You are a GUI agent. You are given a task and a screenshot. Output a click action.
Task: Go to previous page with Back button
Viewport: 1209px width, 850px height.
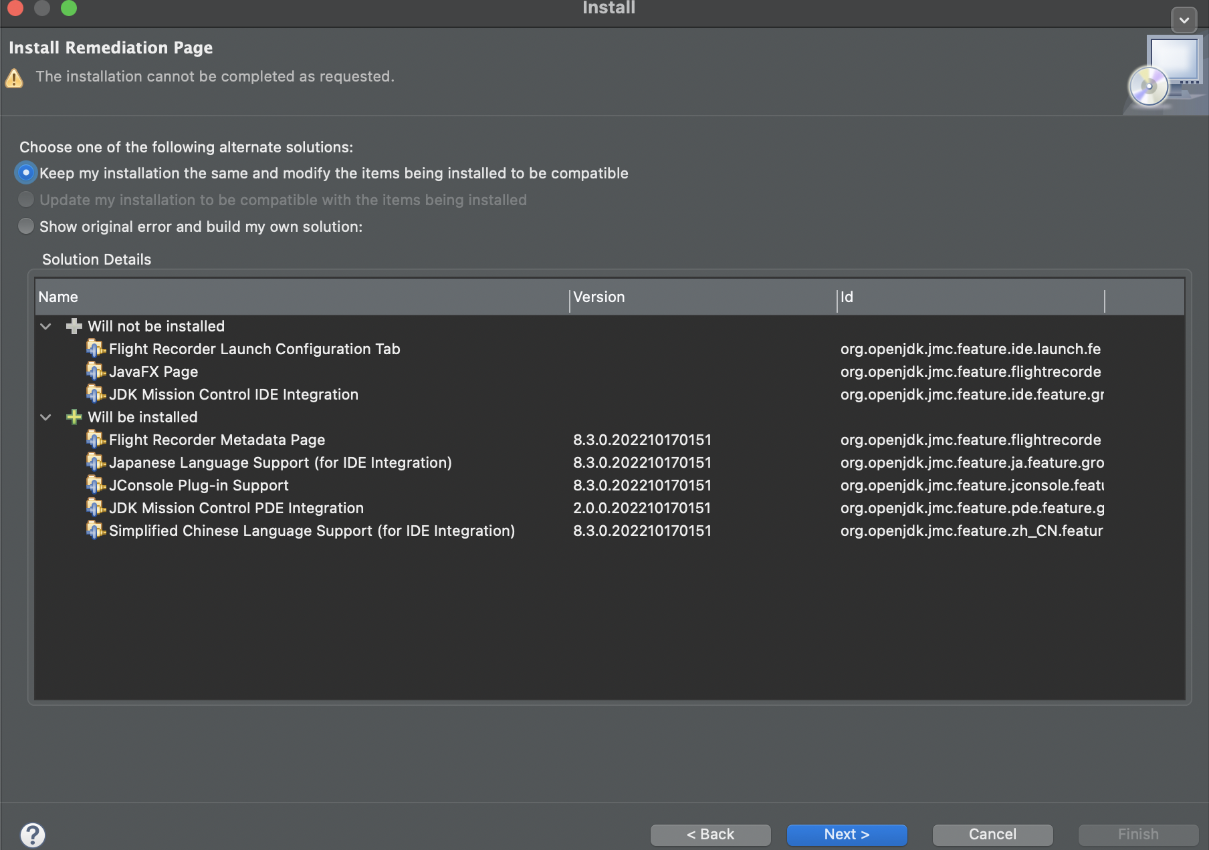(x=710, y=835)
